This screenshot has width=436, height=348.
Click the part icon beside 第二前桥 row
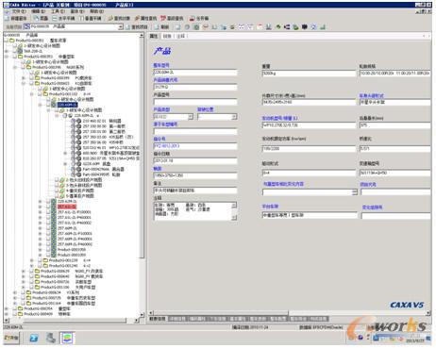tap(78, 131)
